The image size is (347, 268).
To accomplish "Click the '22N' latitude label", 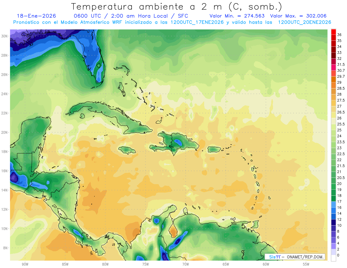I will click(4, 113).
